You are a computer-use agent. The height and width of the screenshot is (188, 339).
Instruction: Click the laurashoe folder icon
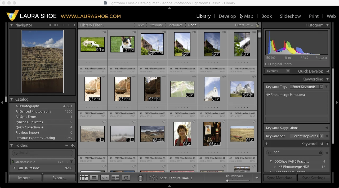point(21,168)
